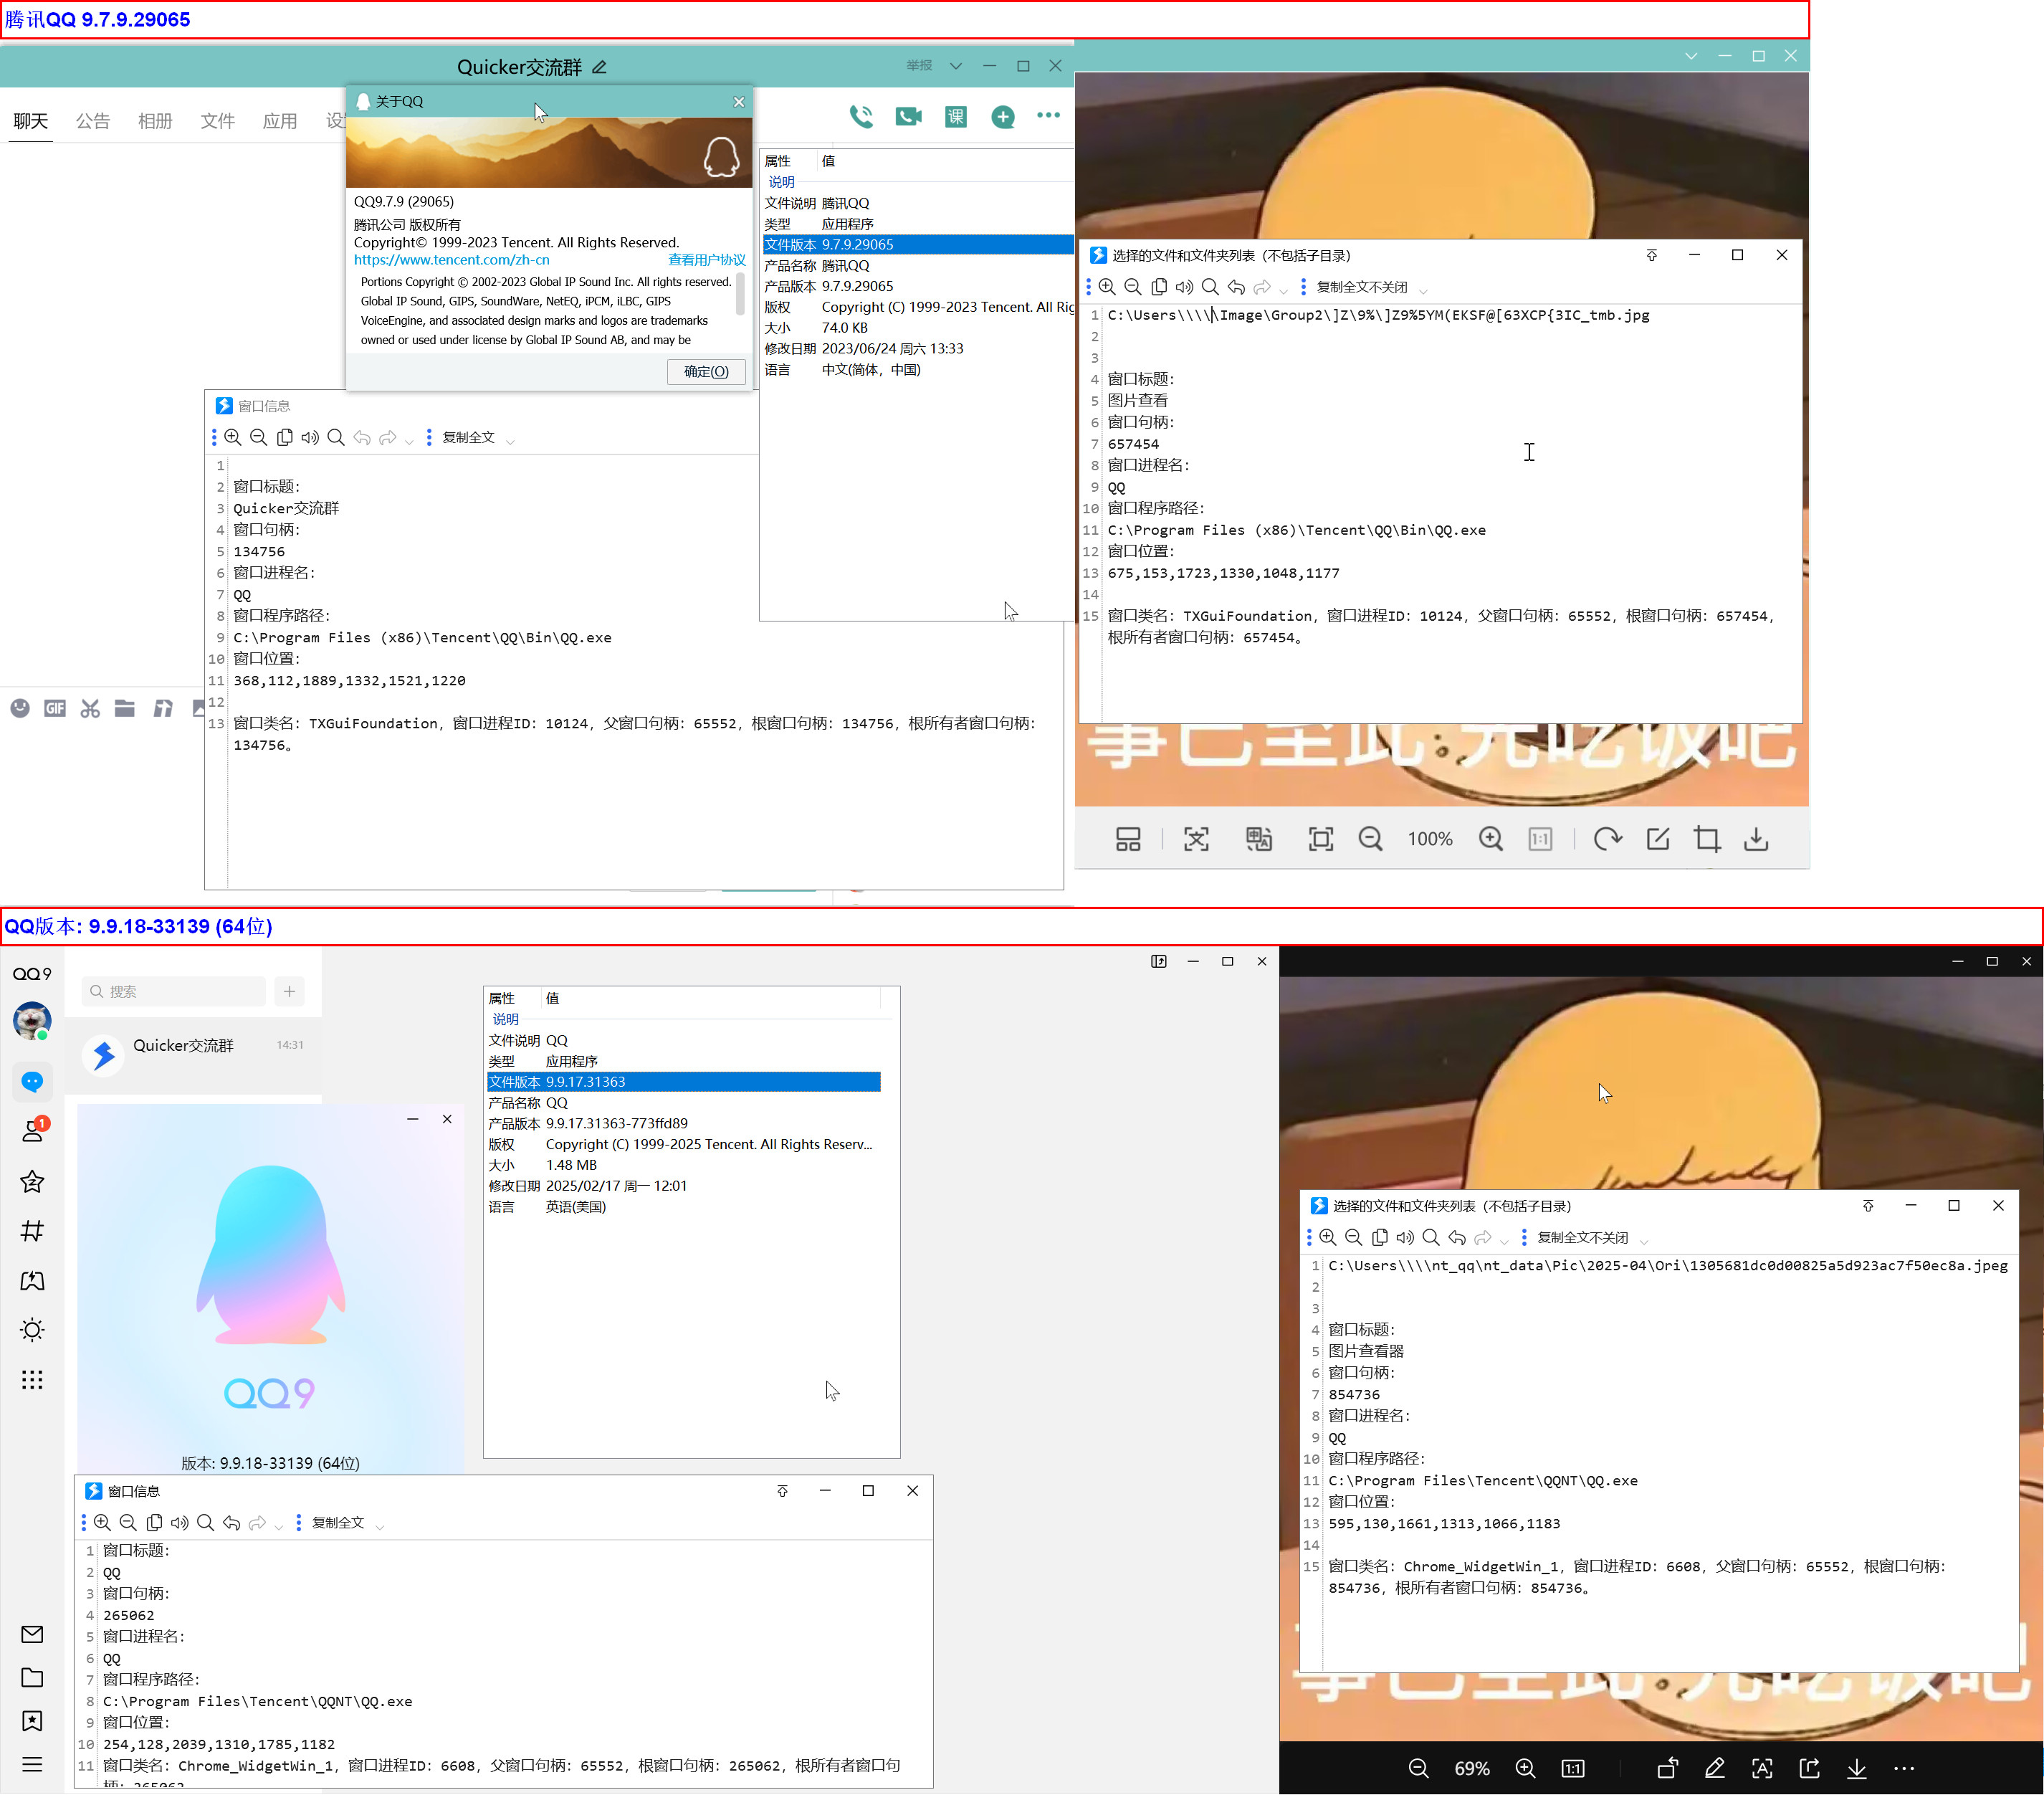Toggle 1:1 actual size in 69% viewer
The image size is (2044, 1795).
click(1573, 1769)
